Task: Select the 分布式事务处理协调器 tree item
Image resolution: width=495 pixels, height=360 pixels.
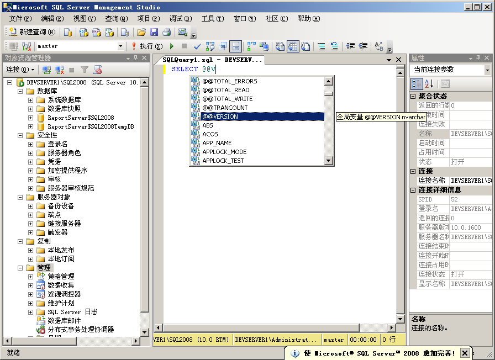Action: (x=81, y=330)
